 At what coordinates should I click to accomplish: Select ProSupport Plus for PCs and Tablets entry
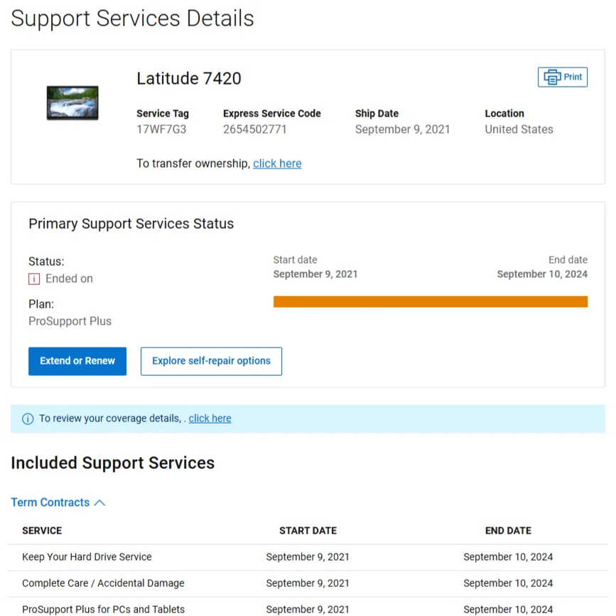105,609
